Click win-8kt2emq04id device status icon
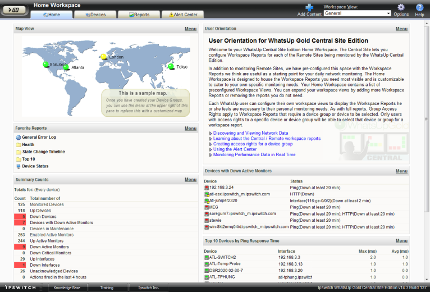Image resolution: width=430 pixels, height=292 pixels. (x=207, y=227)
